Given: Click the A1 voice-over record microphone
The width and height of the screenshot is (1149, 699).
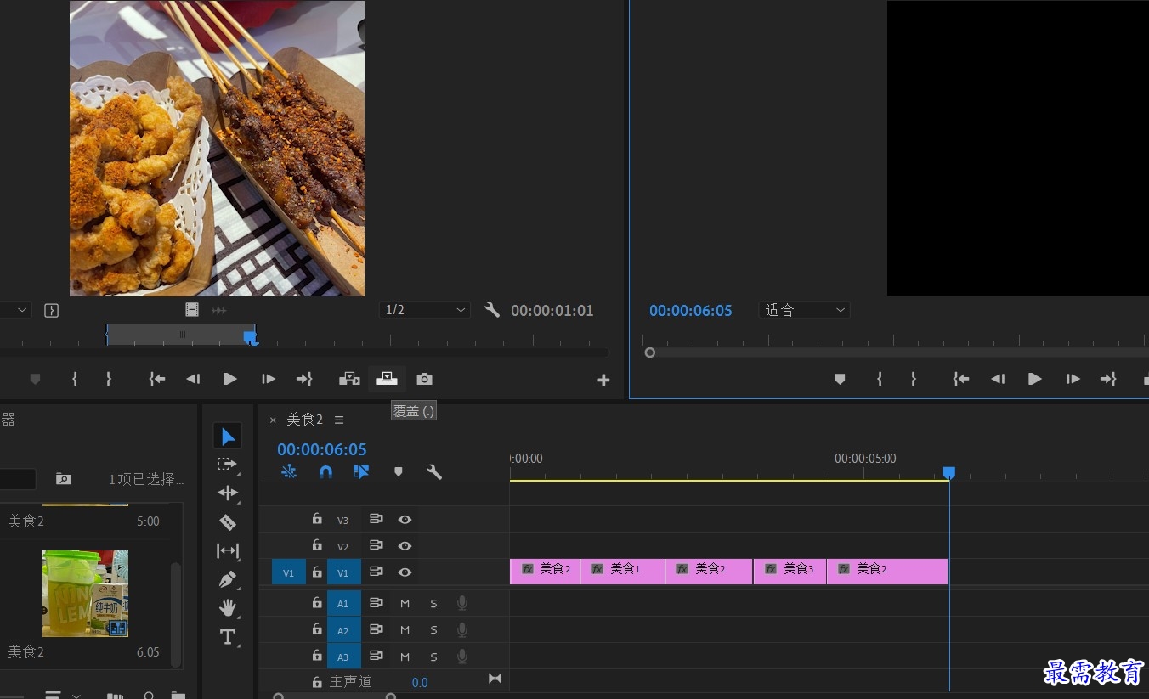Looking at the screenshot, I should click(462, 603).
